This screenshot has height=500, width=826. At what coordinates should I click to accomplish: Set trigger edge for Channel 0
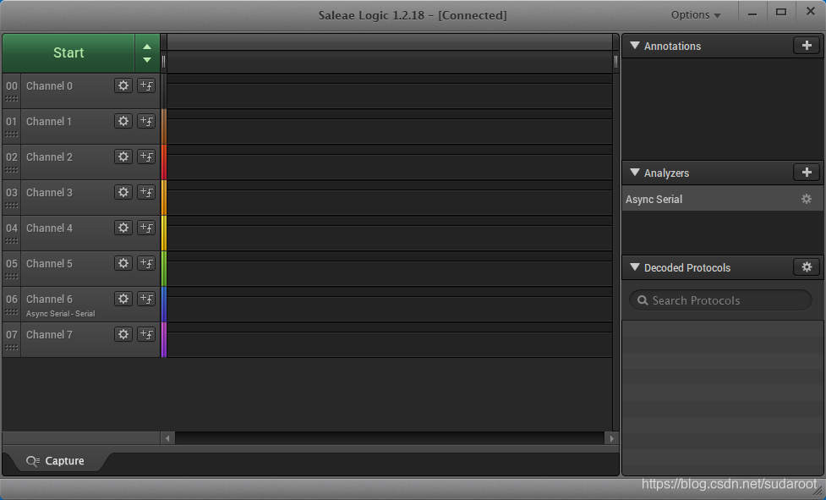[146, 86]
